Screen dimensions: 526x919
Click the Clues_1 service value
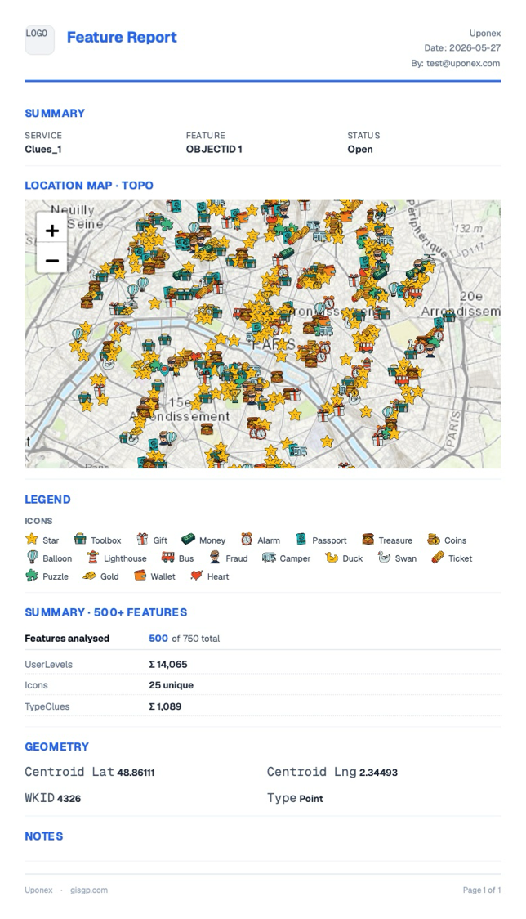[x=43, y=149]
